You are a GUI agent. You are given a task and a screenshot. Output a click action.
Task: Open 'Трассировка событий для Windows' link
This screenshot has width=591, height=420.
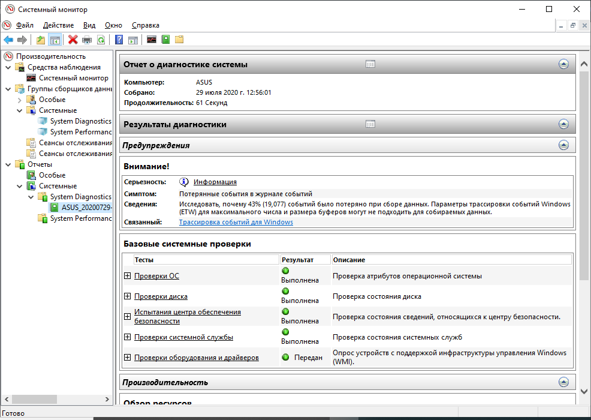click(236, 222)
